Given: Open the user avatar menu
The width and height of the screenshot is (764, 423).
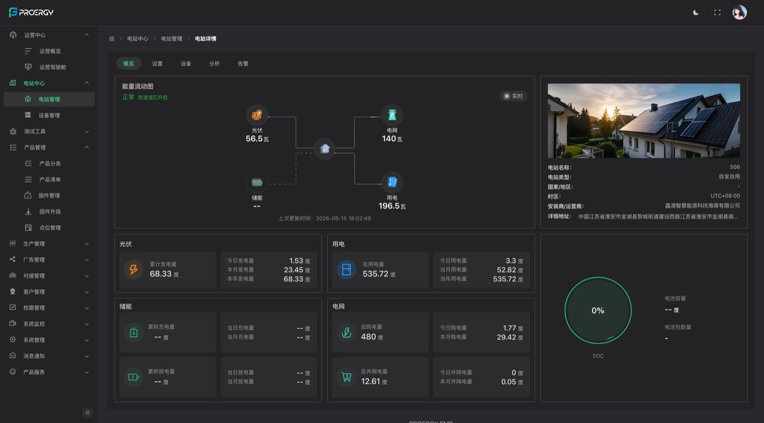Looking at the screenshot, I should coord(739,13).
